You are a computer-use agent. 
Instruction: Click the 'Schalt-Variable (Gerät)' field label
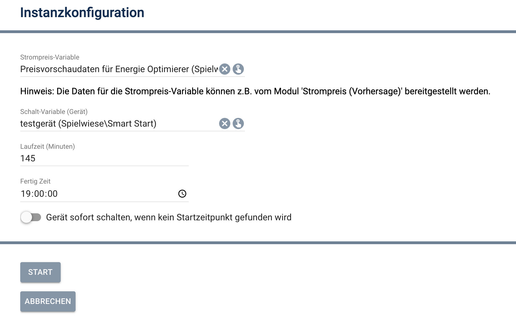point(54,112)
